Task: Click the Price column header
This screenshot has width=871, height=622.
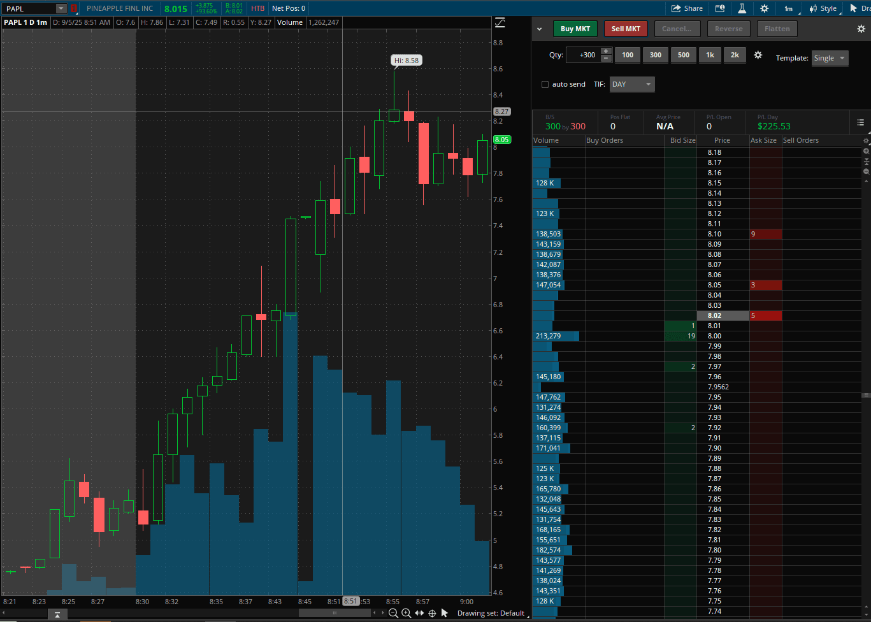Action: (x=722, y=140)
